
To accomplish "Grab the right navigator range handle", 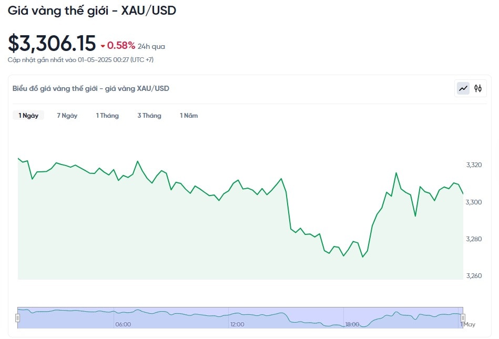I will (x=463, y=317).
